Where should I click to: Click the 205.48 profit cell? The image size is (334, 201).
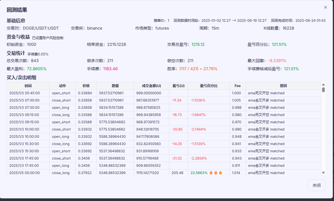177,173
